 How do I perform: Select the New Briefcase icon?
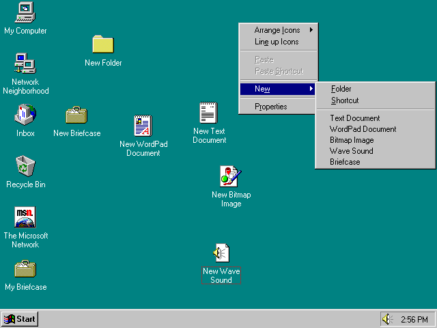76,115
